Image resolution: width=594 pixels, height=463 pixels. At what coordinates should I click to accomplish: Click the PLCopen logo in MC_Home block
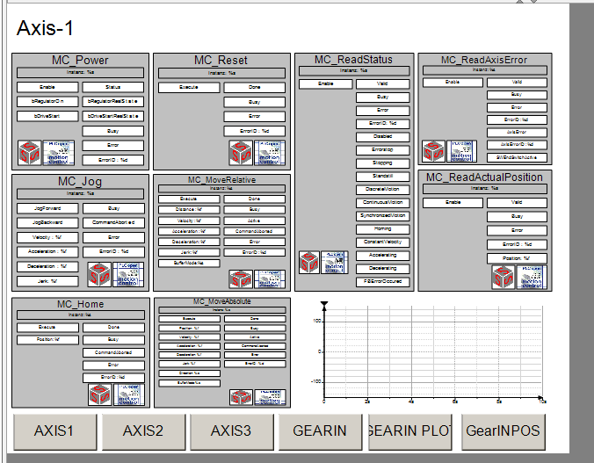point(128,394)
